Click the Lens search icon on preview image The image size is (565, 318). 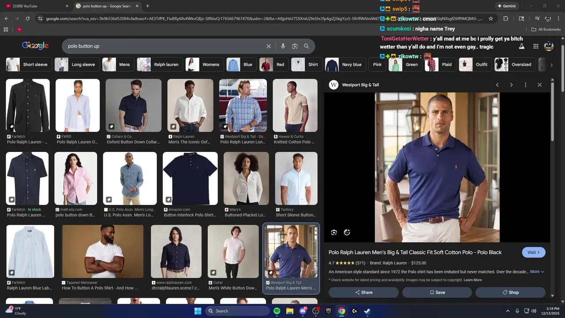point(334,232)
